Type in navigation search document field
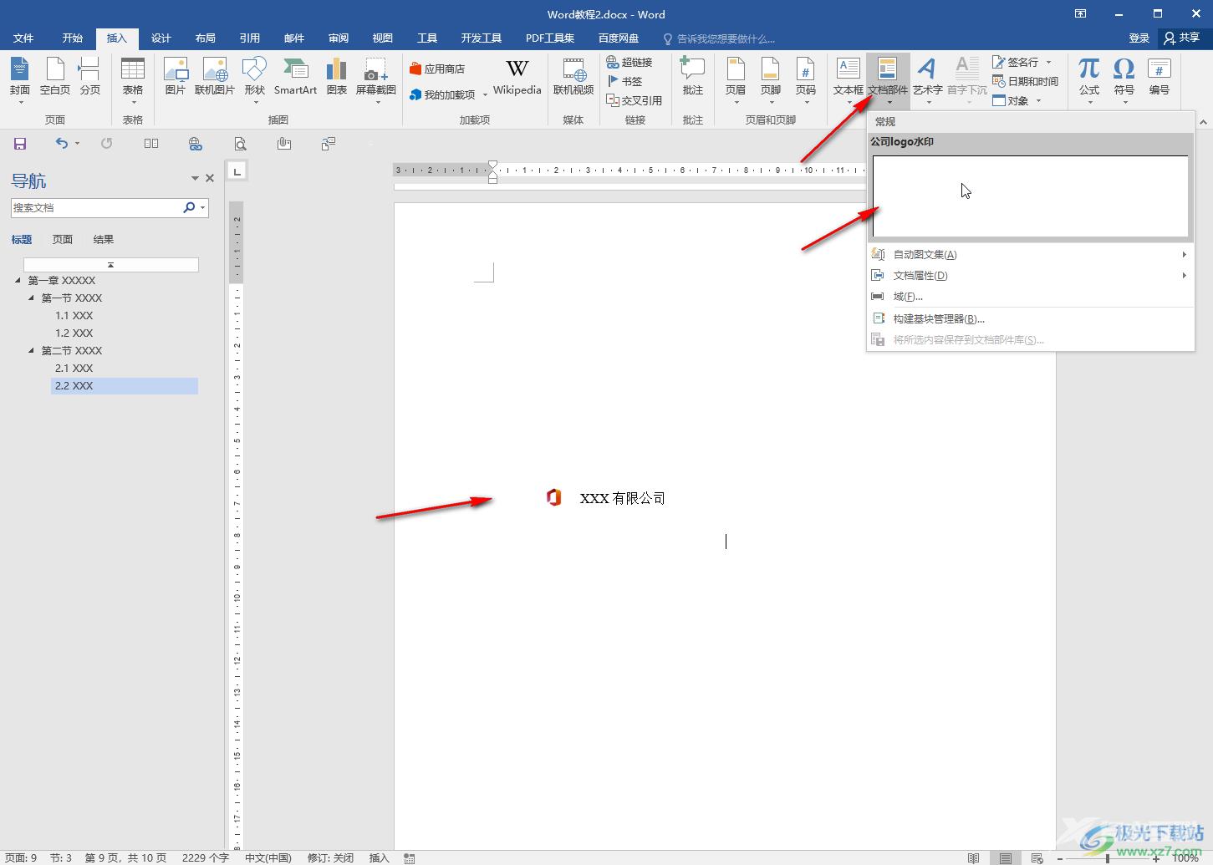Screen dimensions: 1213x865 pyautogui.click(x=96, y=208)
